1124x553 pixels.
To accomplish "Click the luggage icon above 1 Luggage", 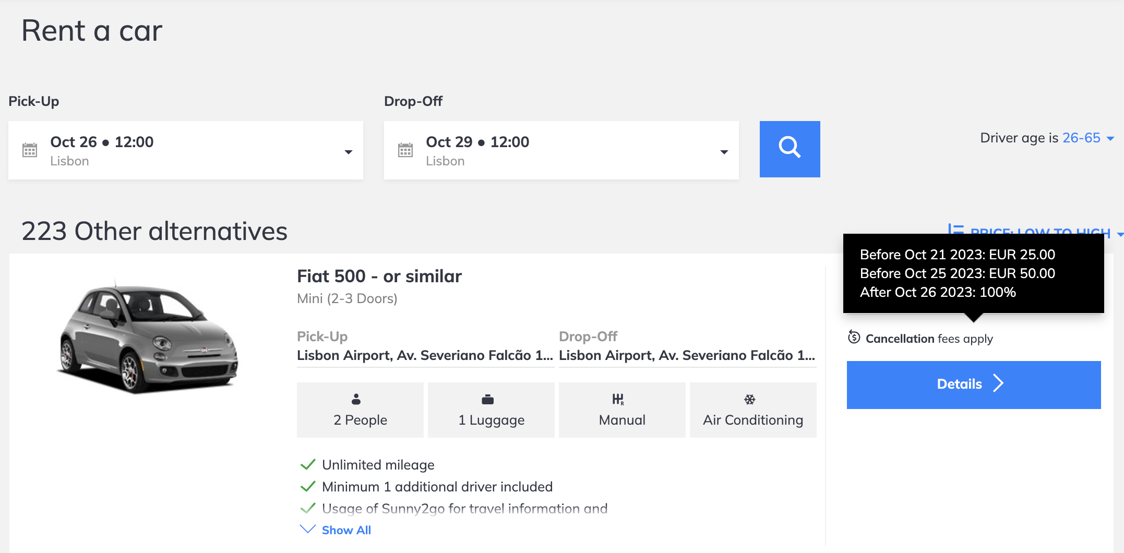I will pos(488,400).
